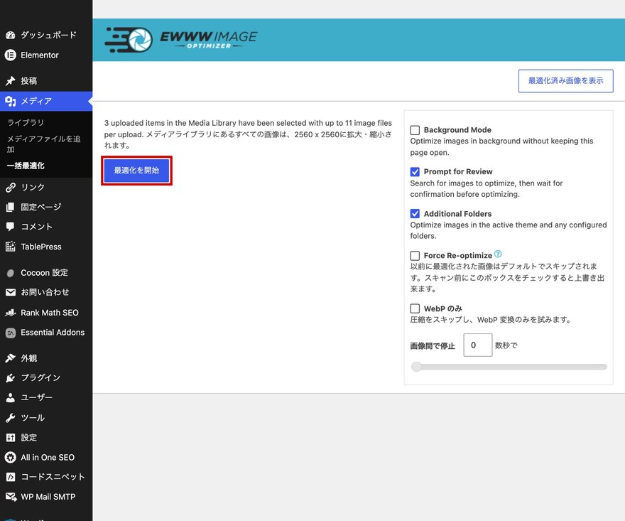Viewport: 625px width, 521px height.
Task: Disable the Additional Folders checkbox
Action: (x=415, y=214)
